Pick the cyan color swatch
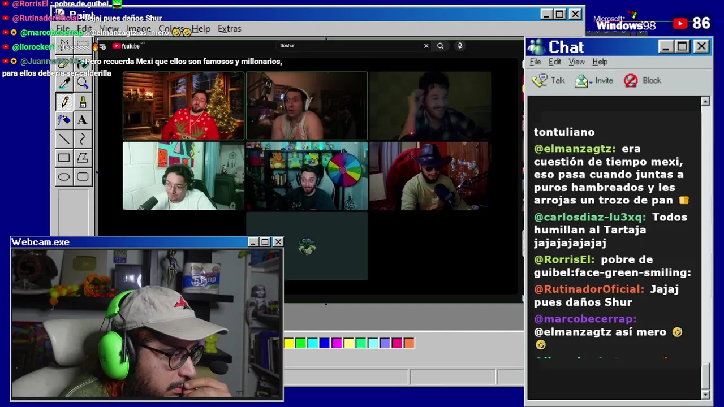This screenshot has width=724, height=407. coord(313,343)
